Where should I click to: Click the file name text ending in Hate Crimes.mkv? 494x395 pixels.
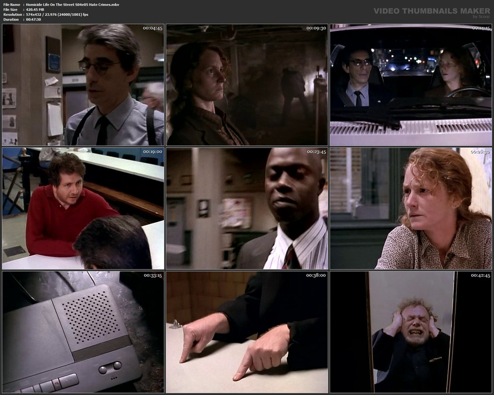click(x=73, y=4)
